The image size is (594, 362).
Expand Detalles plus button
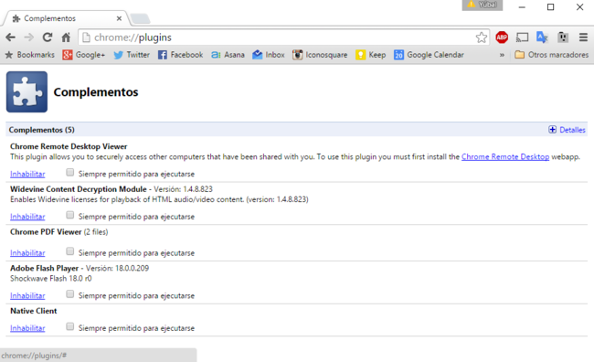(x=552, y=130)
